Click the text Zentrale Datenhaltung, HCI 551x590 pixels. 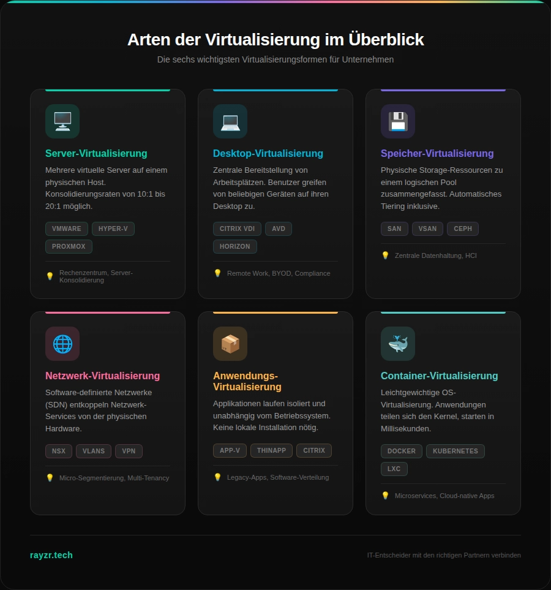435,255
